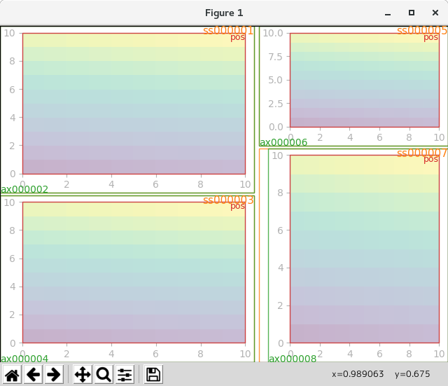Select the Zoom to rectangle magnifier tool
The image size is (448, 386).
point(104,374)
